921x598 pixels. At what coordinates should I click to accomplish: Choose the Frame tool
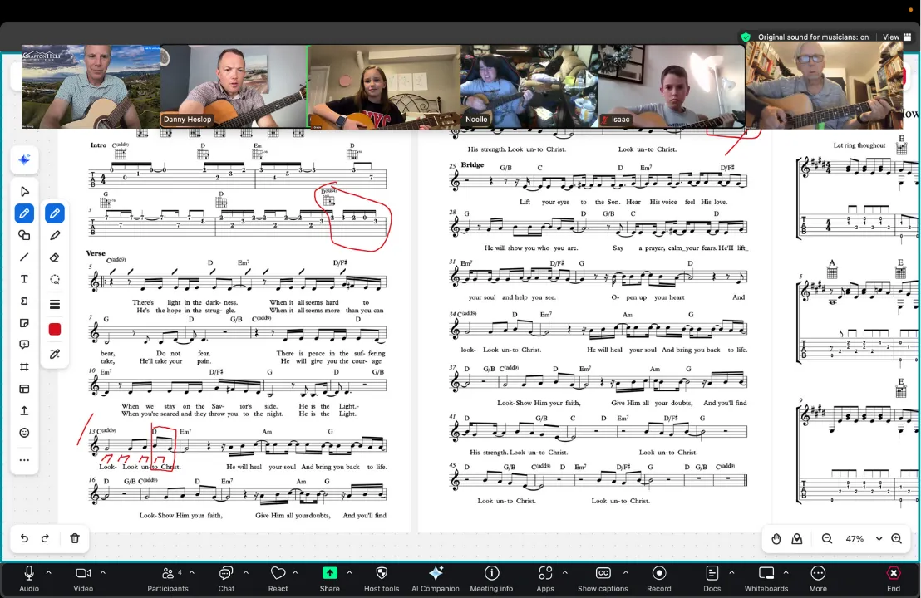(x=24, y=367)
